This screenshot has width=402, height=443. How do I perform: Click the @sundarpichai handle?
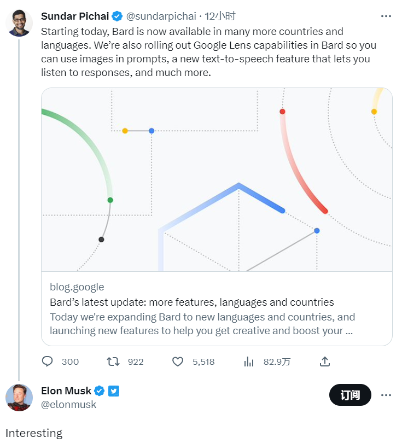tap(161, 16)
